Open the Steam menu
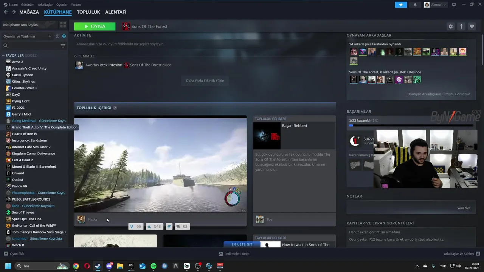484x272 pixels. tap(11, 5)
